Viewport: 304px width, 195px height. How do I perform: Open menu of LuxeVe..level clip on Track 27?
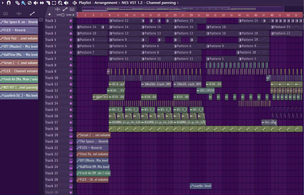tap(191, 186)
